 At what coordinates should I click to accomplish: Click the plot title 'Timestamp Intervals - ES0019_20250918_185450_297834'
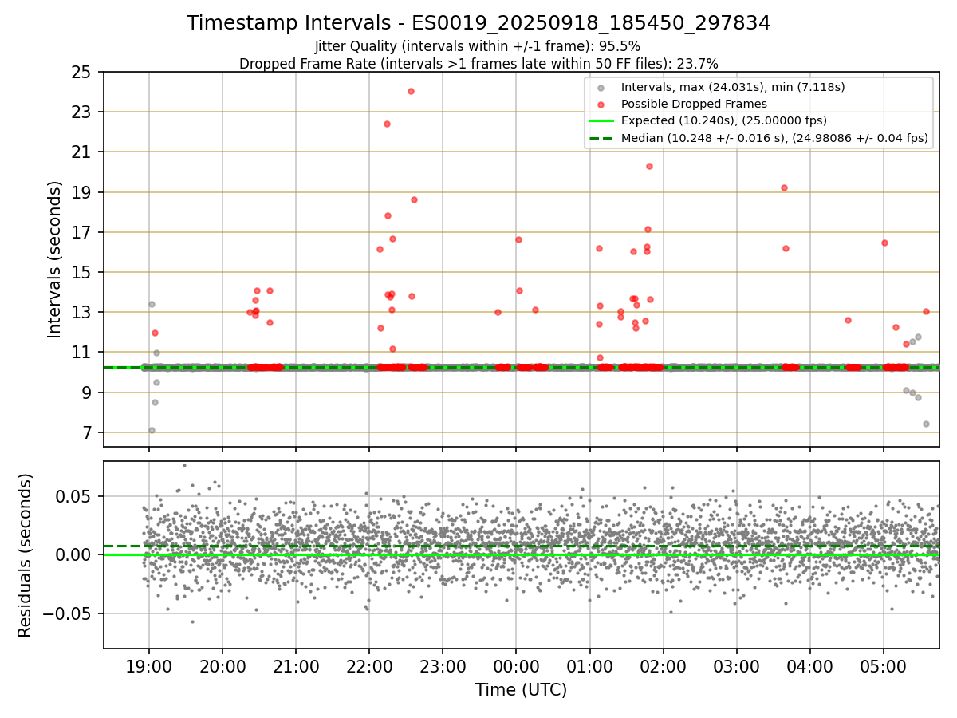coord(478,23)
